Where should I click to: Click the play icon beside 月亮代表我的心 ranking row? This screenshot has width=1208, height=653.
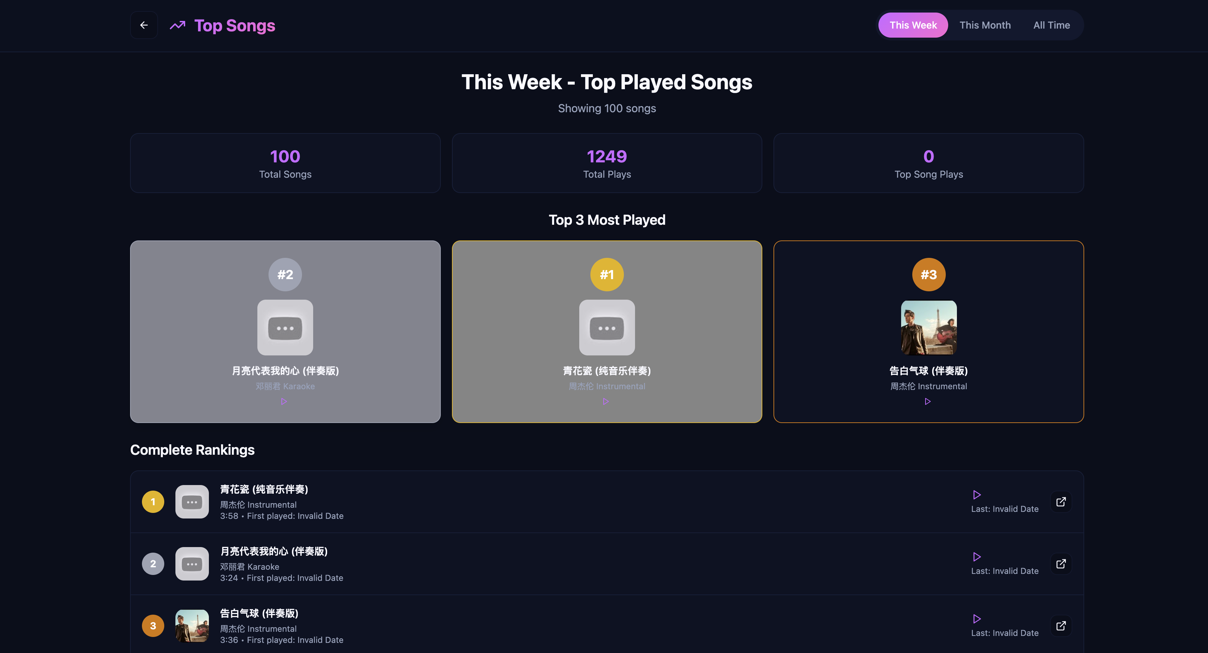[977, 557]
